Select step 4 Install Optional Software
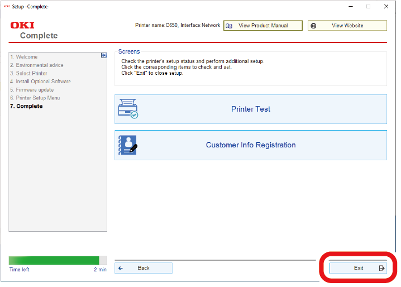The image size is (401, 287). click(x=40, y=82)
